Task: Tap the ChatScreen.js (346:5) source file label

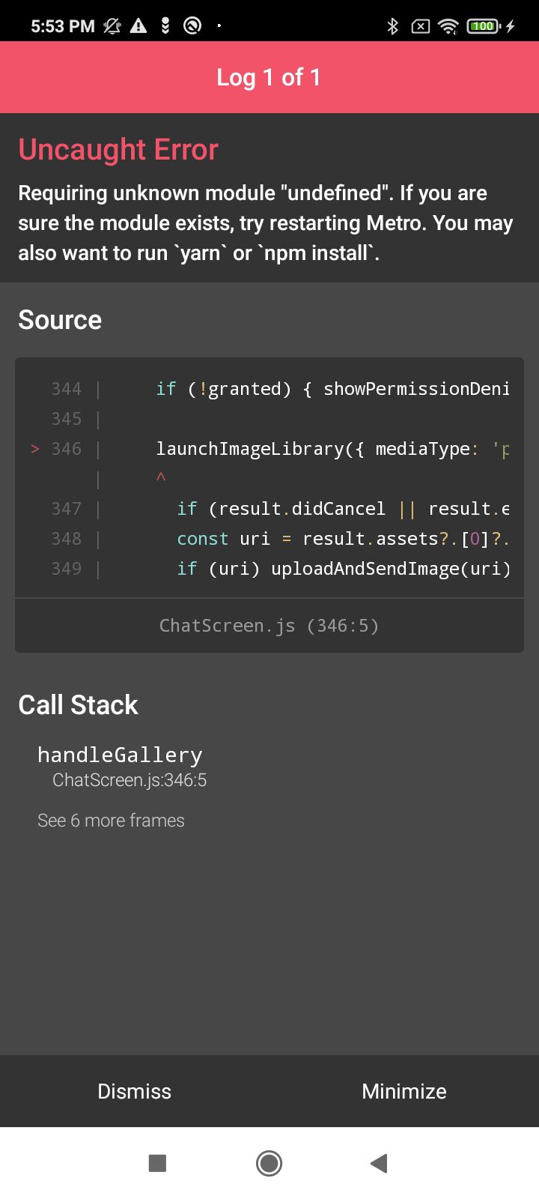Action: coord(269,626)
